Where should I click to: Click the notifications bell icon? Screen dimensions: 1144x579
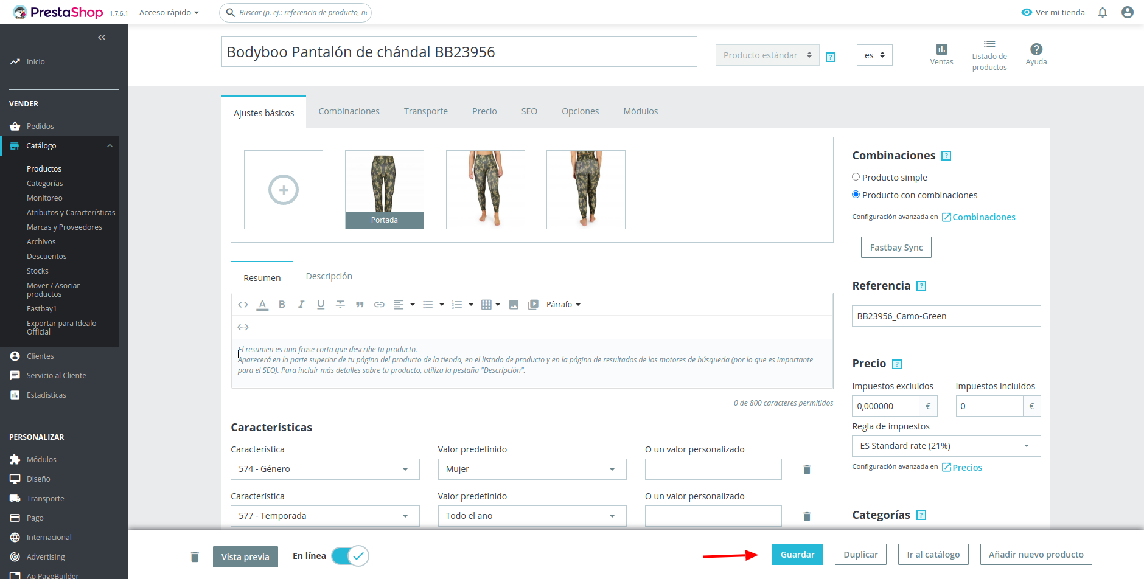(x=1103, y=12)
